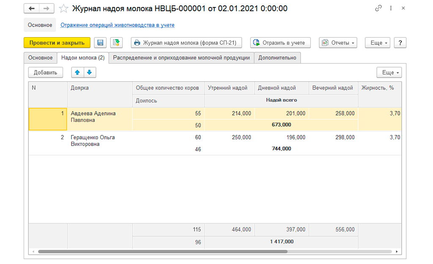Click the forward navigation arrow
Viewport: 433px width, 264px height.
[47, 8]
